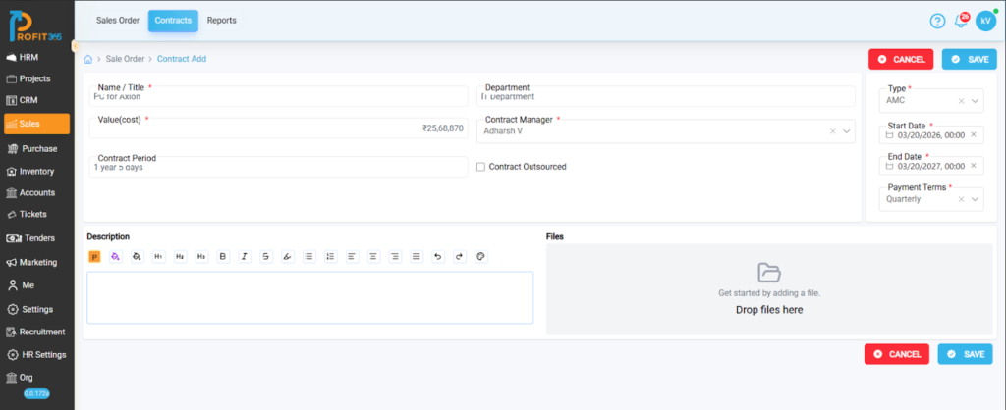Expand the Type dropdown

[976, 101]
